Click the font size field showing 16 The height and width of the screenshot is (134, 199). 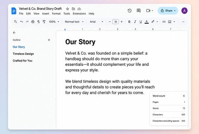(x=116, y=22)
